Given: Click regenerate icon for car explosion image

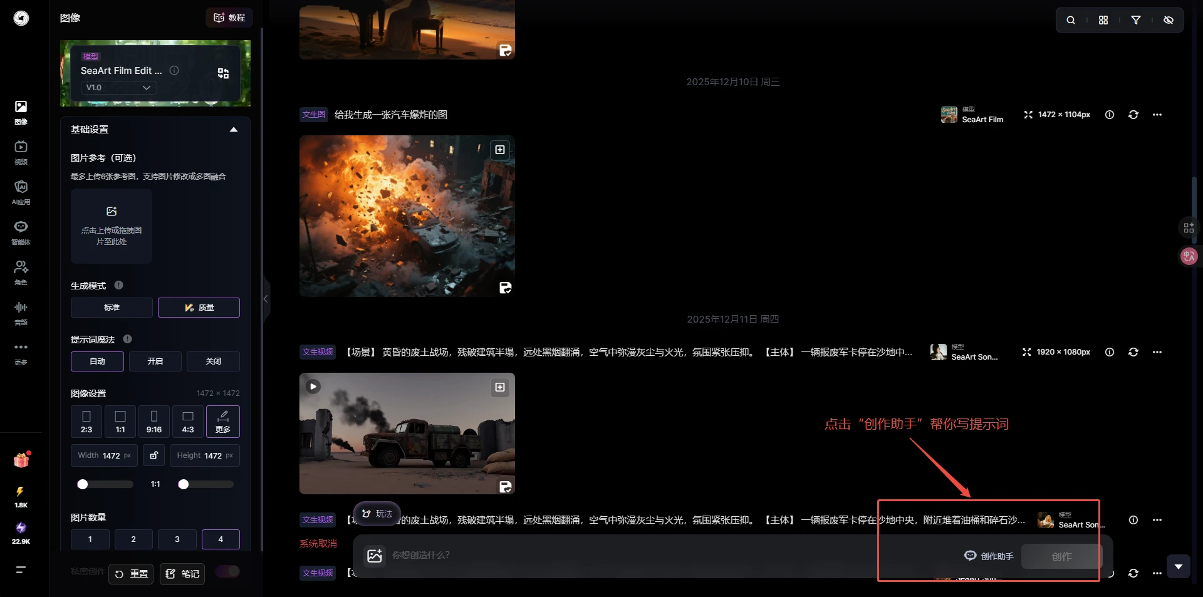Looking at the screenshot, I should pos(1133,115).
